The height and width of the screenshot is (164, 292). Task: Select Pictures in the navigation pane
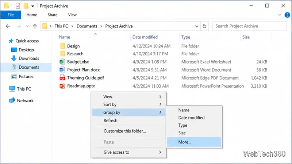click(26, 77)
